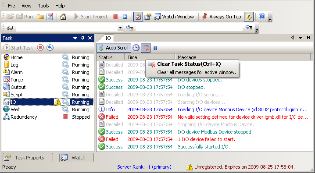Toggle Always On Top
The image size is (315, 173).
[222, 17]
